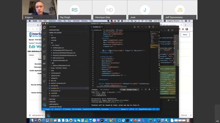Expand the NPM SCRIPTS section

point(54,104)
